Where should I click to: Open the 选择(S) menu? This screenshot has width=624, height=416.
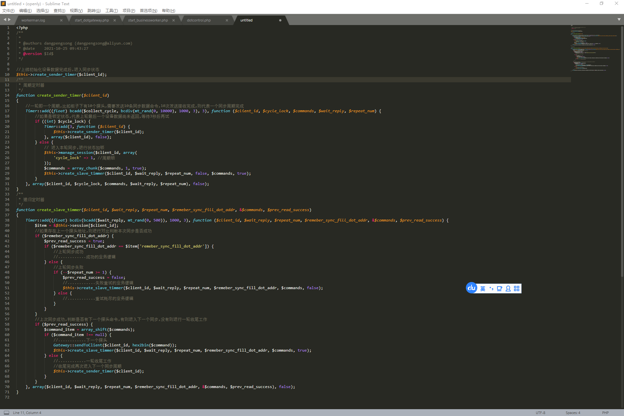43,11
